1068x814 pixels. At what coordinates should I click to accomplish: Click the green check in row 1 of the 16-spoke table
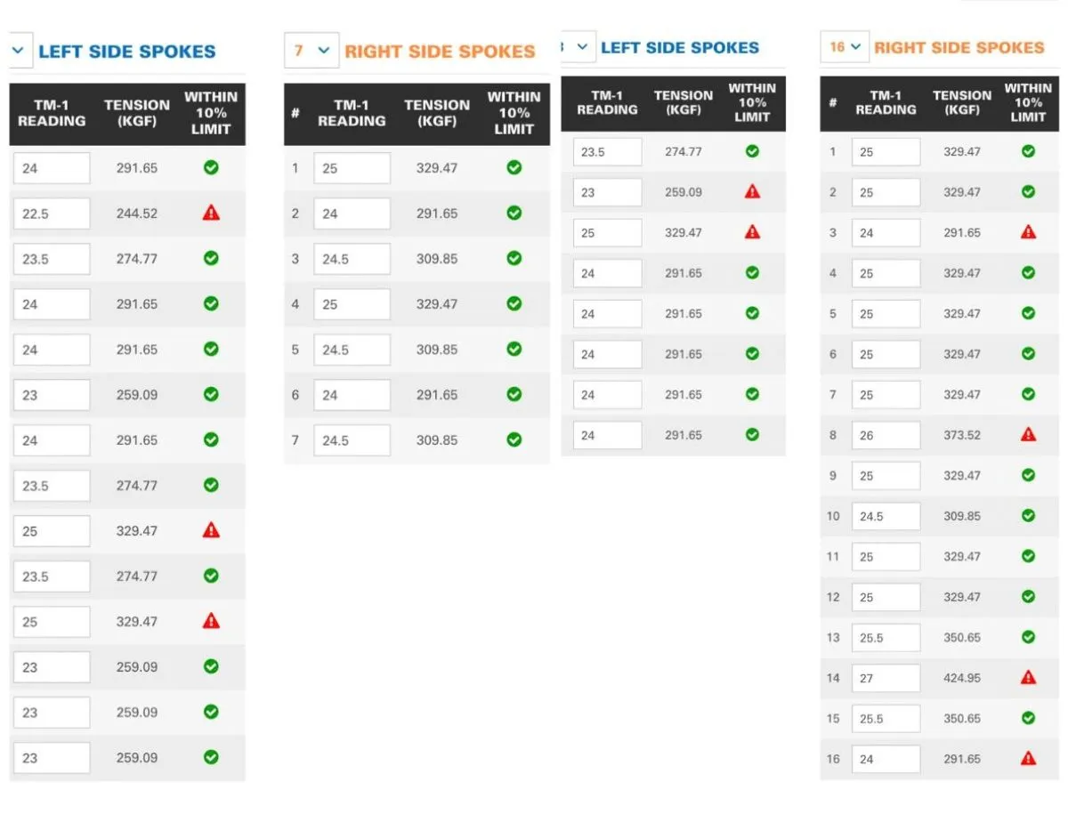pos(1028,151)
